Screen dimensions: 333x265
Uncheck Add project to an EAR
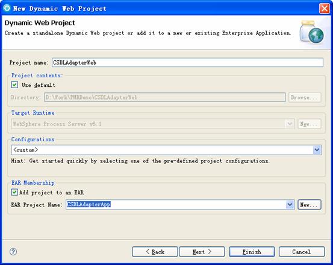point(14,192)
